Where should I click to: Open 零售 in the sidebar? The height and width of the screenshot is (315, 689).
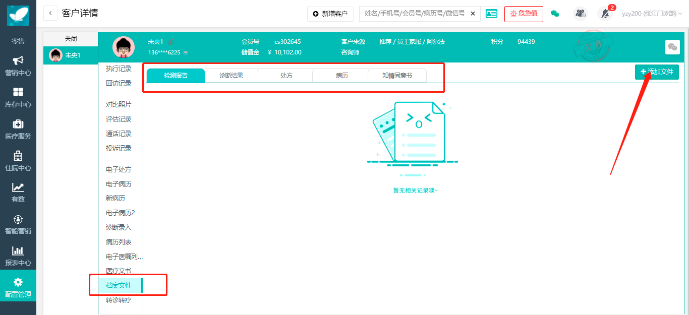(18, 41)
